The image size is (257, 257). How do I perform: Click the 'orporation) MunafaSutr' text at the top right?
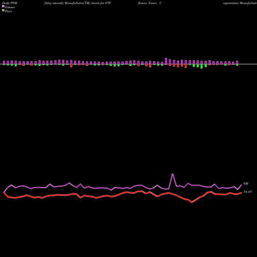click(x=240, y=3)
